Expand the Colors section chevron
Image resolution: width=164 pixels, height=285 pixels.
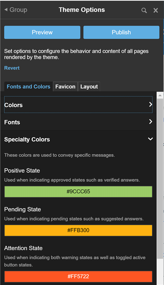tap(151, 104)
